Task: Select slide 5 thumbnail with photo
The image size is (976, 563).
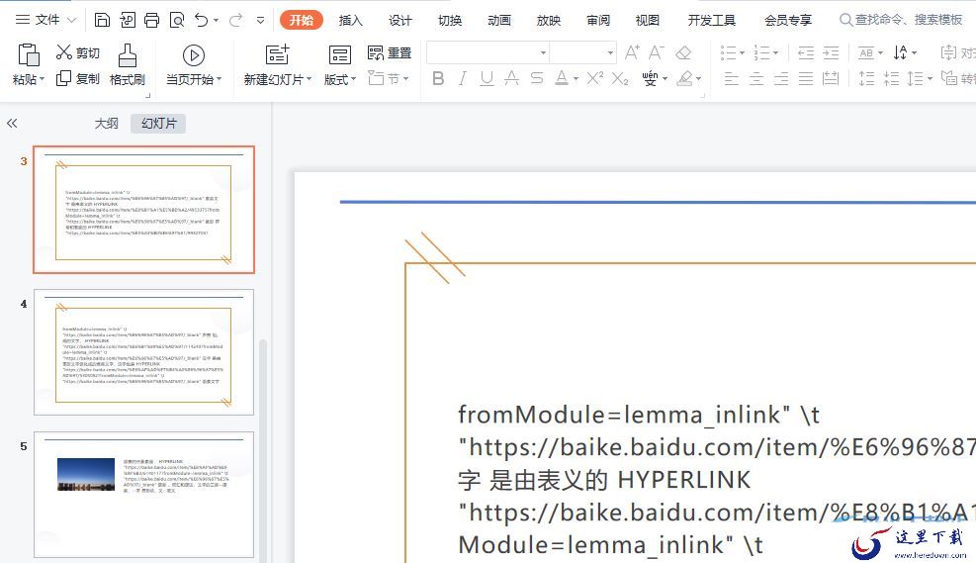Action: tap(143, 495)
